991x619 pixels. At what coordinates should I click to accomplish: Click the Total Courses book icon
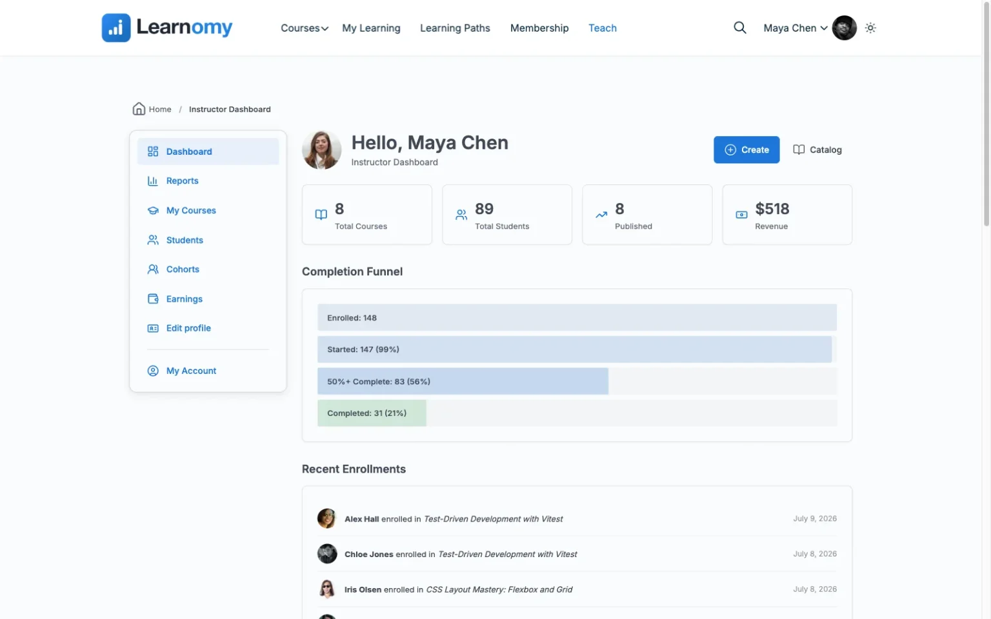pos(321,215)
